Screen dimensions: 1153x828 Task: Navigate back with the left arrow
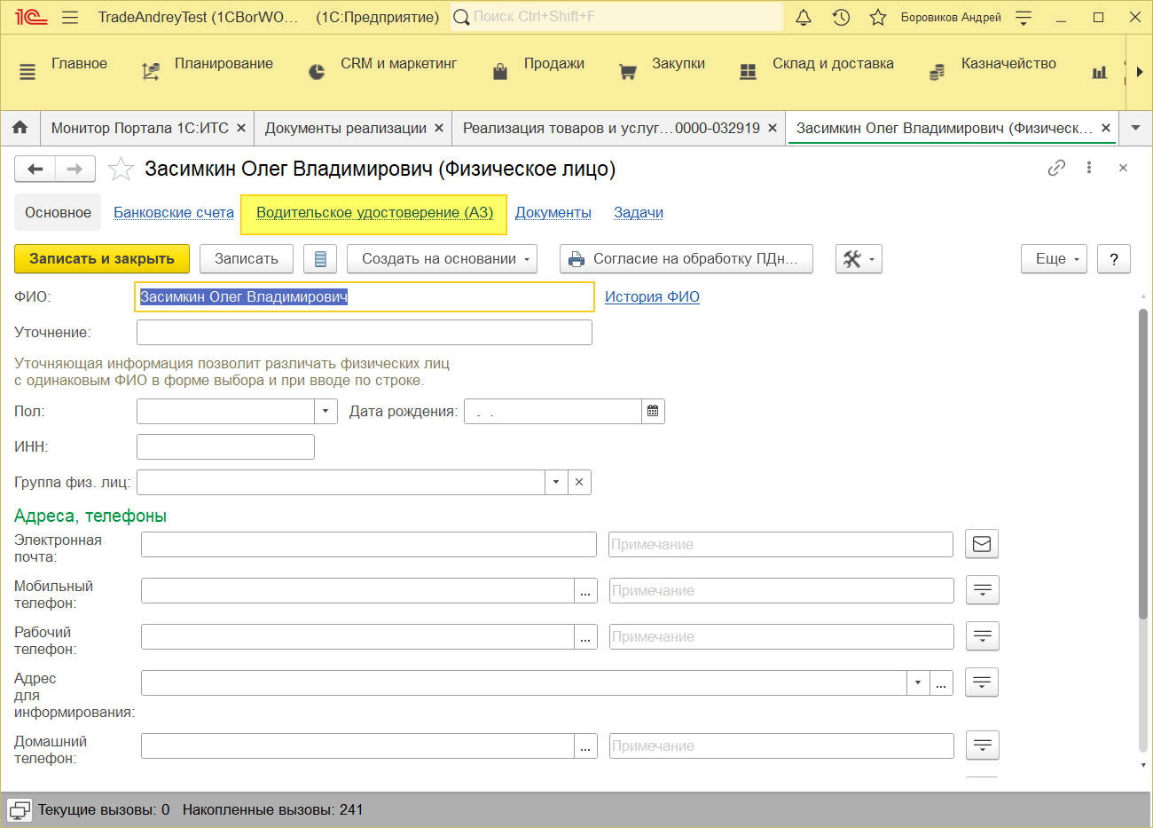(35, 169)
